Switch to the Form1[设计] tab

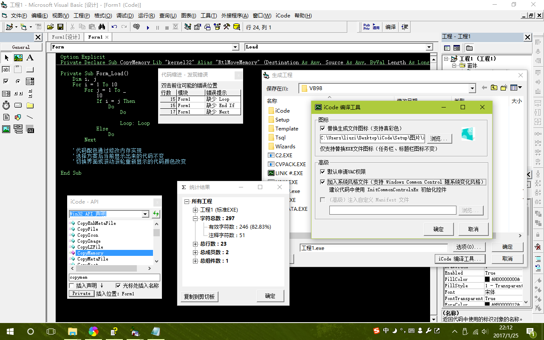(66, 37)
